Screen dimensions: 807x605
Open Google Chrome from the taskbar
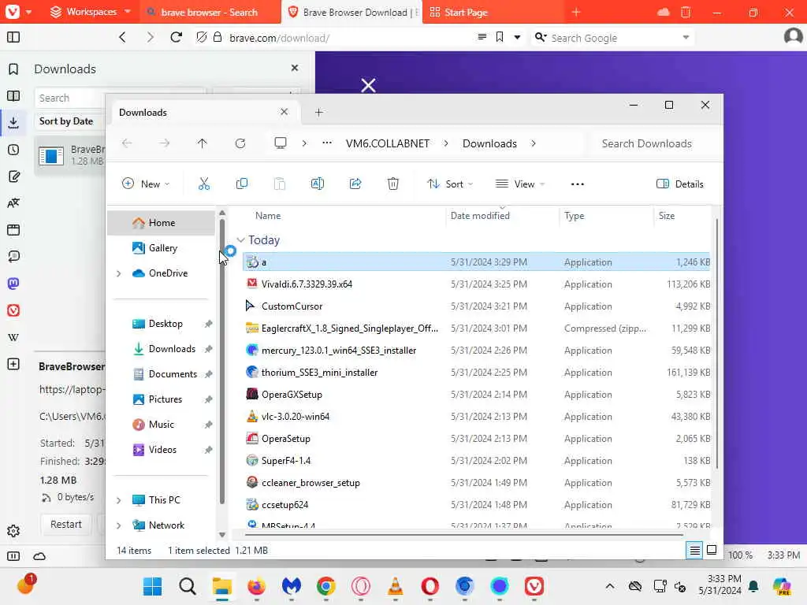click(325, 586)
